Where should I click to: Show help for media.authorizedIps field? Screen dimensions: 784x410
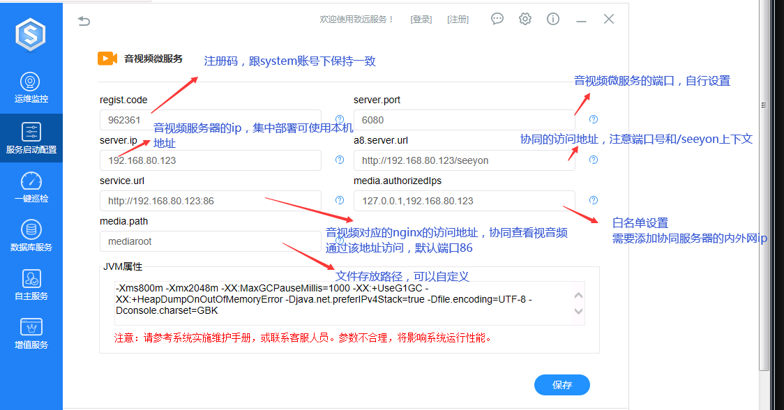[x=594, y=200]
